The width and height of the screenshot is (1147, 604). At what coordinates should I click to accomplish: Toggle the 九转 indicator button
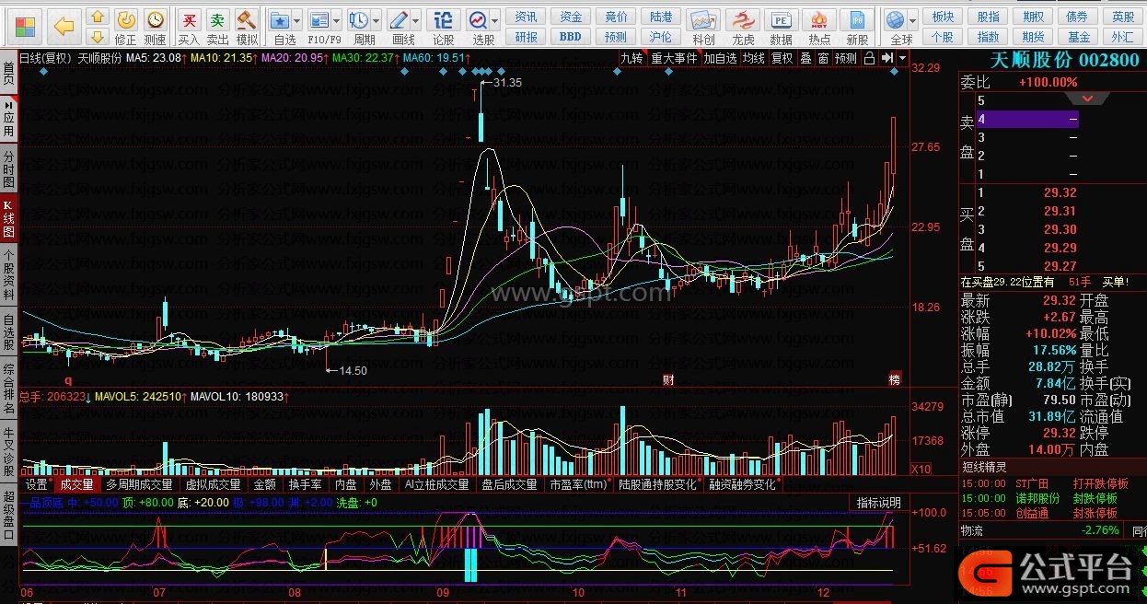[631, 57]
